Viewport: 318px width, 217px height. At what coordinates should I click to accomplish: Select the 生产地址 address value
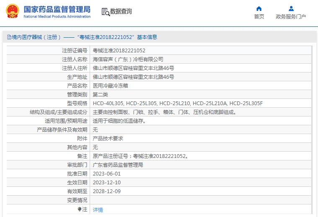pyautogui.click(x=134, y=77)
